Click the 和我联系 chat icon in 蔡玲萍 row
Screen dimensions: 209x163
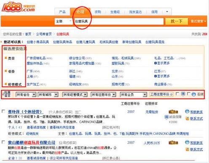pyautogui.click(x=187, y=111)
